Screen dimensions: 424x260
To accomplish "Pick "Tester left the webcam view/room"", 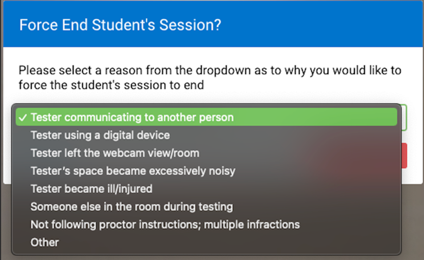I will coord(206,153).
